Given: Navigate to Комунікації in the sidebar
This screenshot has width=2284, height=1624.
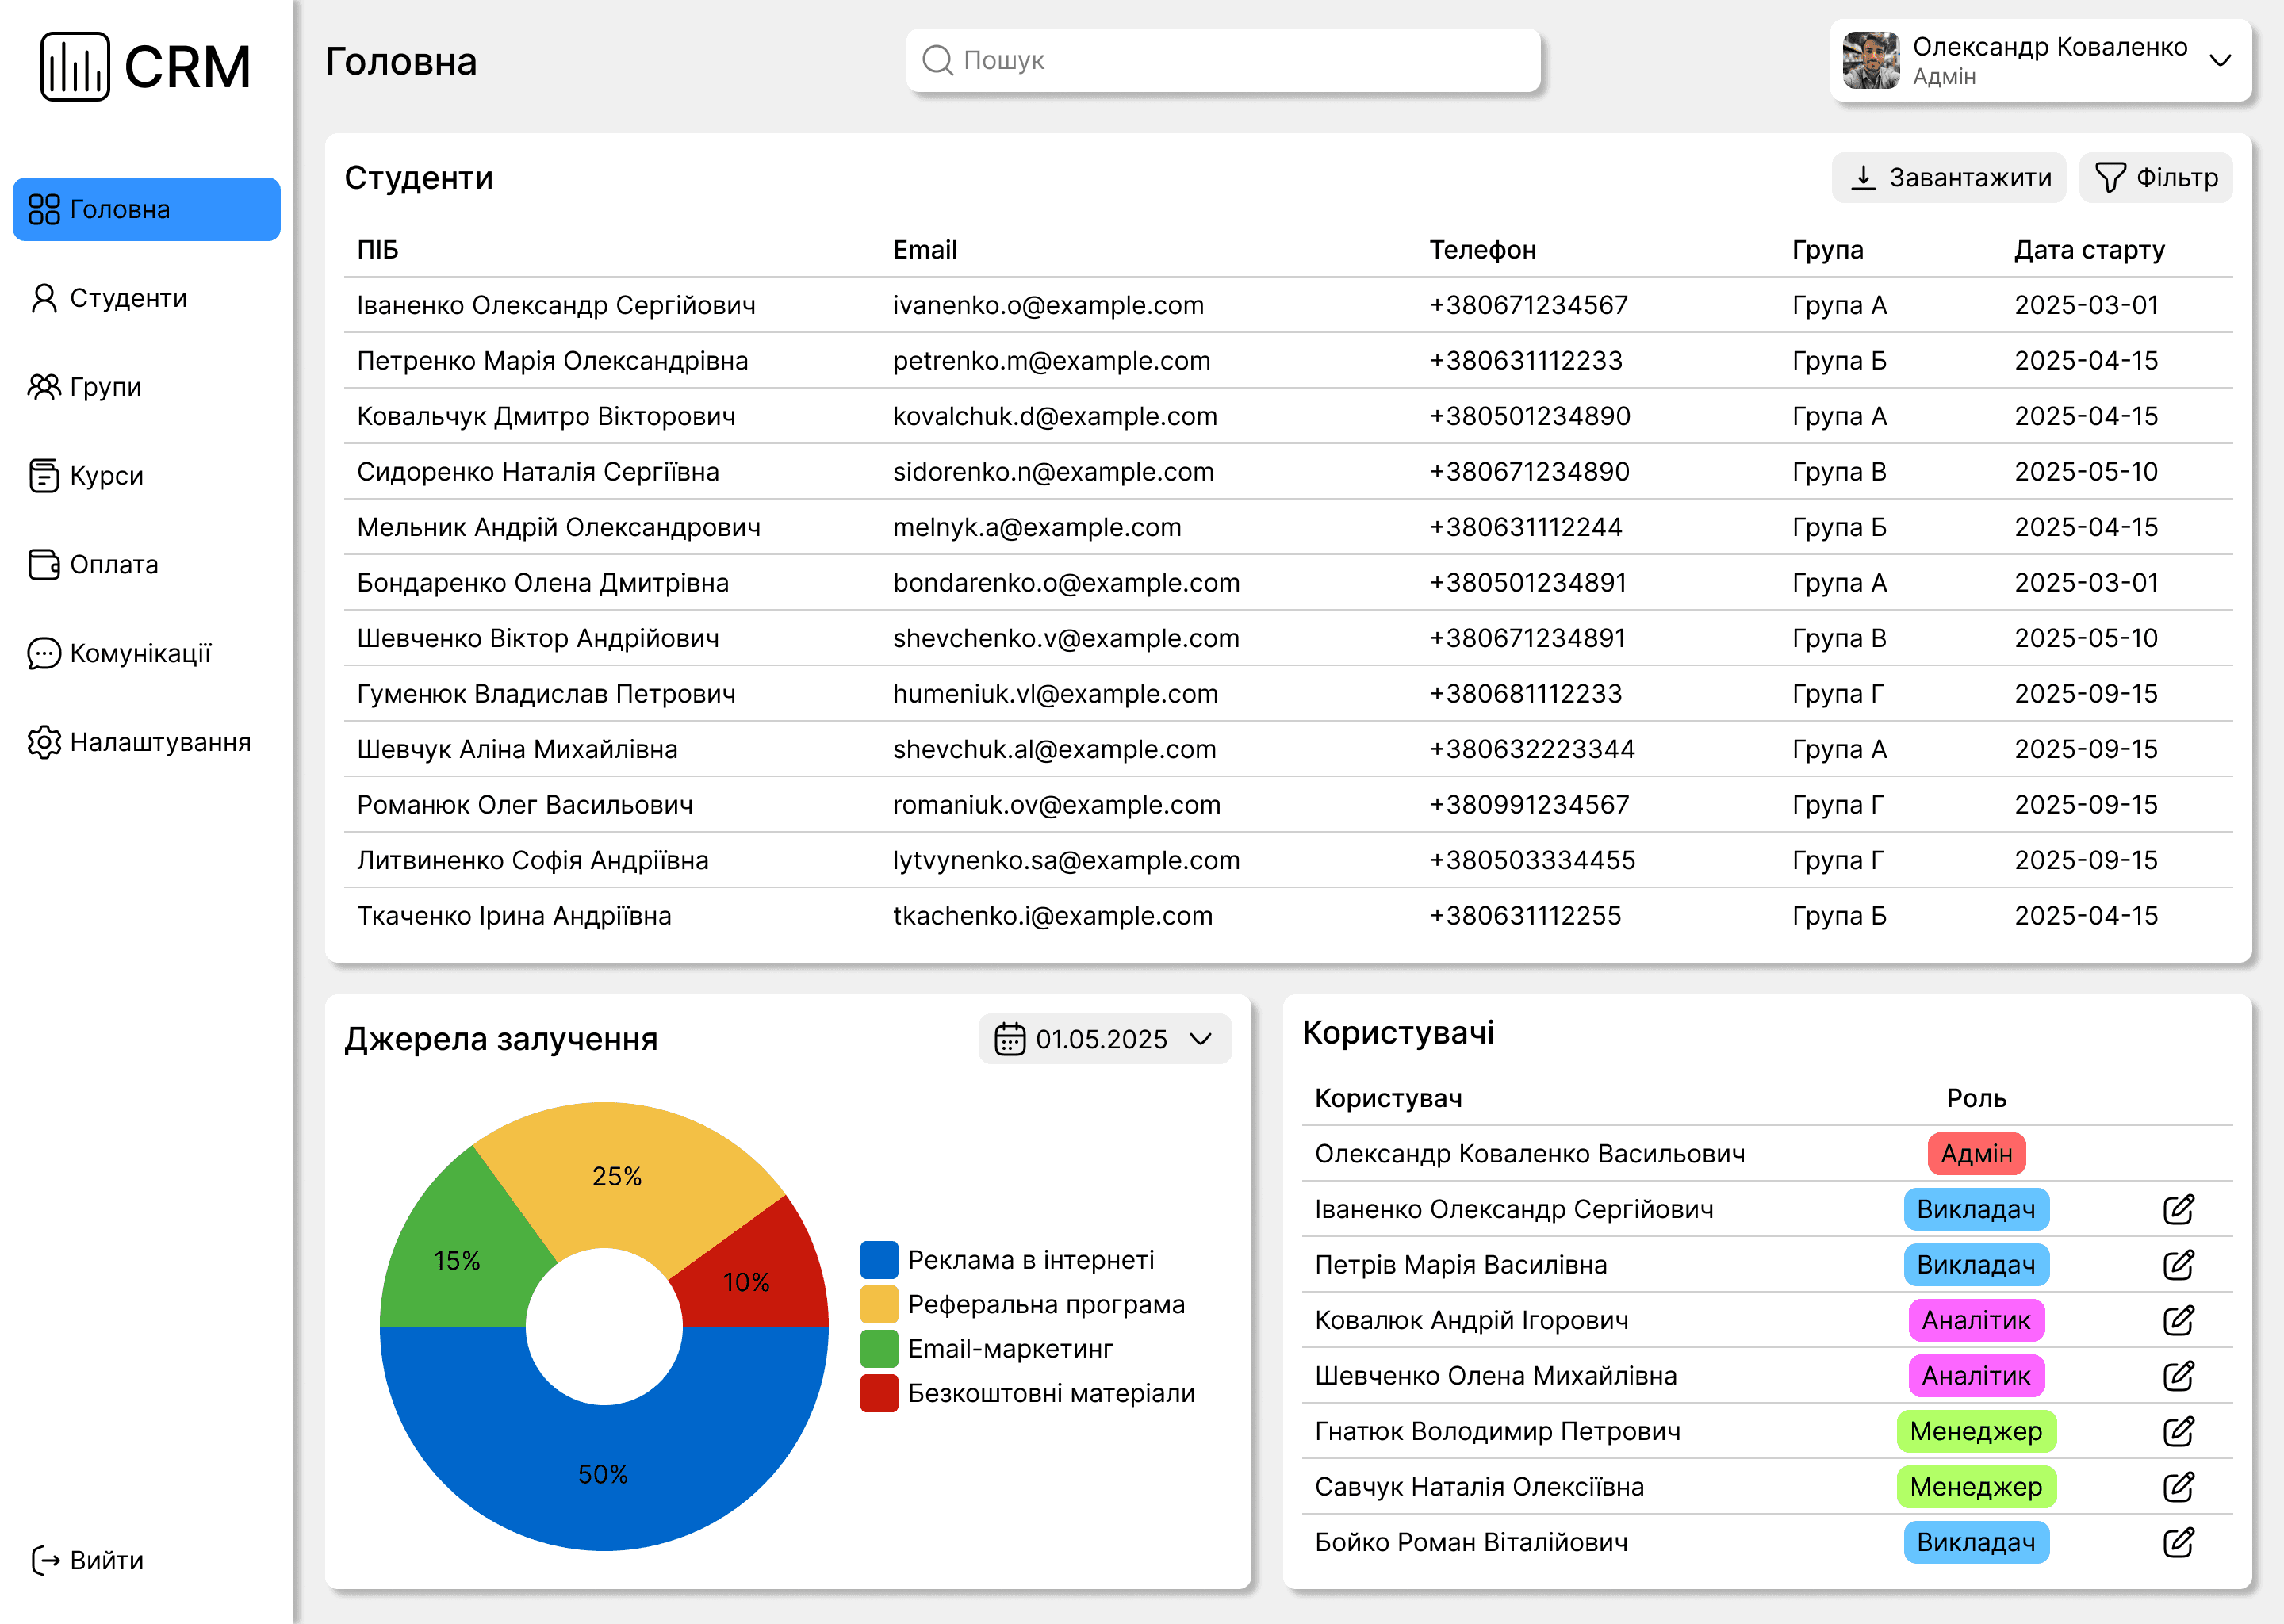Looking at the screenshot, I should pyautogui.click(x=140, y=654).
